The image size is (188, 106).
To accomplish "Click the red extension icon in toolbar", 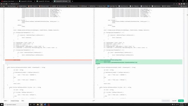I will tap(179, 4).
